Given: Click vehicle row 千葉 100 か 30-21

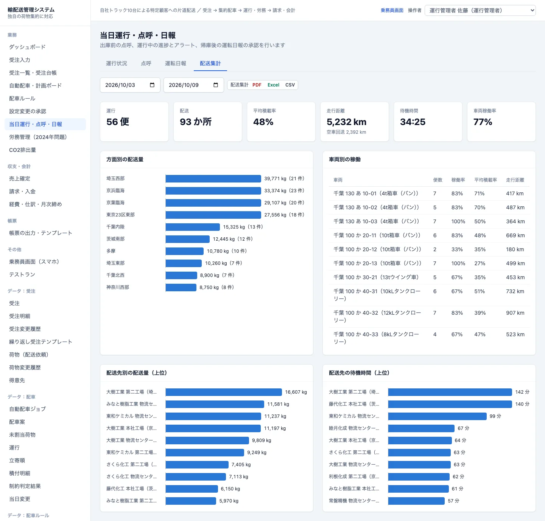Looking at the screenshot, I should click(429, 277).
